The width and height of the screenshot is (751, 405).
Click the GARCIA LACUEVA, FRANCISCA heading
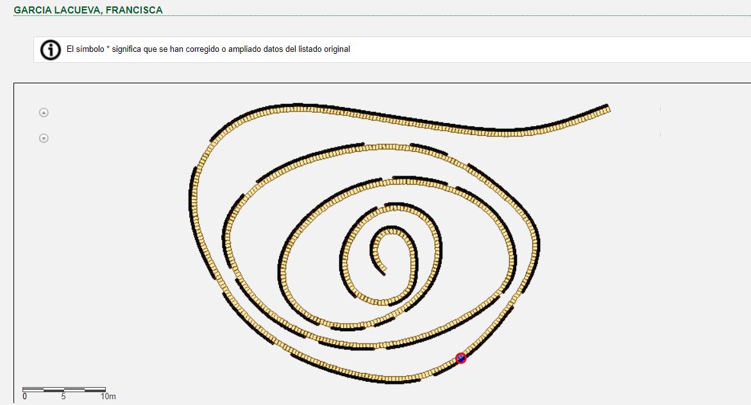point(88,10)
